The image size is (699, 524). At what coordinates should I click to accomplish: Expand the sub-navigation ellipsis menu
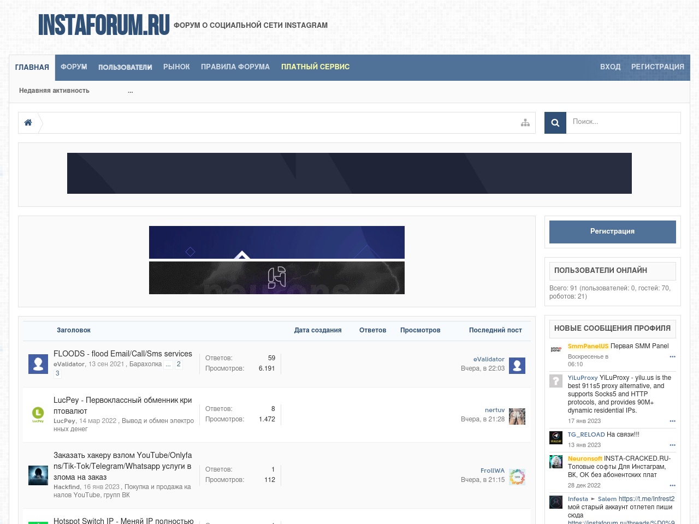click(131, 91)
